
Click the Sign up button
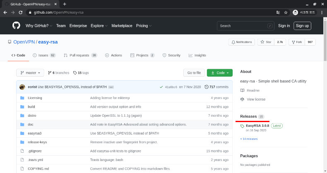(x=302, y=26)
